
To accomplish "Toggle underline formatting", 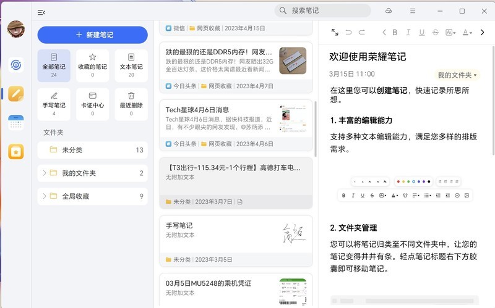I will (x=422, y=32).
